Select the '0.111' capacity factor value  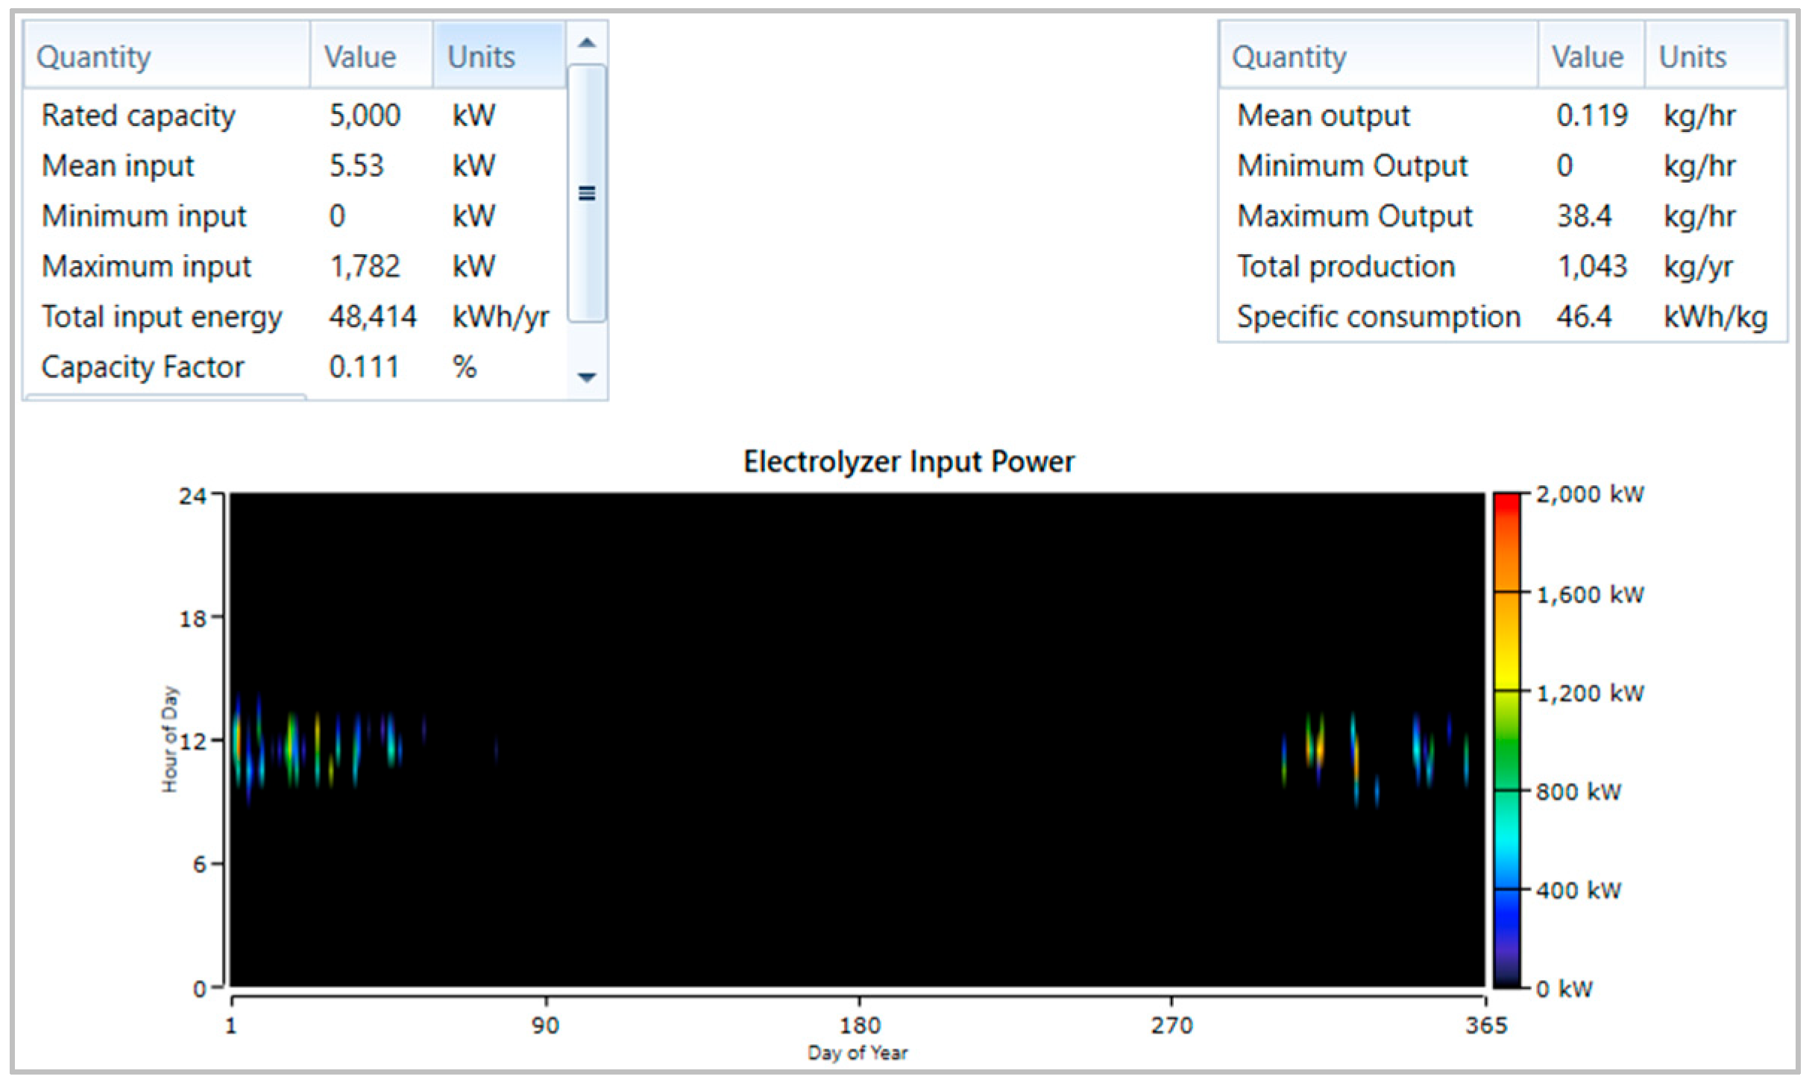click(x=364, y=367)
